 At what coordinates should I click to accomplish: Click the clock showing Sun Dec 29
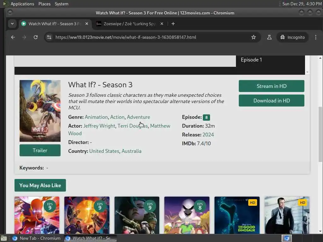[302, 4]
